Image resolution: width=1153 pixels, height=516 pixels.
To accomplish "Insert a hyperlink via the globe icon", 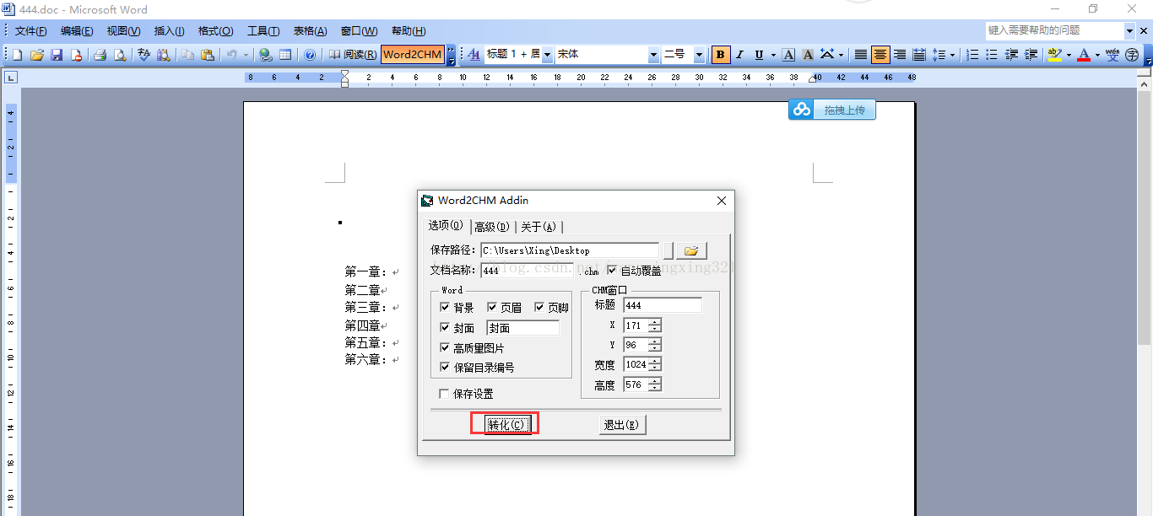I will 266,55.
